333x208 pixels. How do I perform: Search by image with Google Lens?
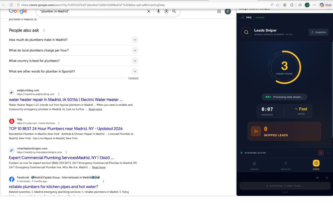[x=166, y=11]
